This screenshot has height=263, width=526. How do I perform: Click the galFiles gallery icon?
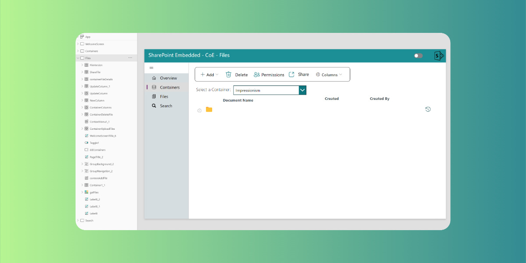[86, 192]
